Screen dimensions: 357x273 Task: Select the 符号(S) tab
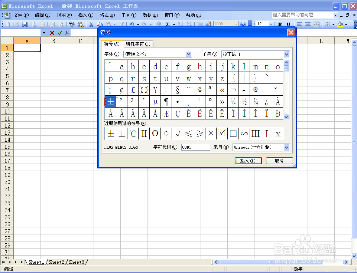click(112, 44)
